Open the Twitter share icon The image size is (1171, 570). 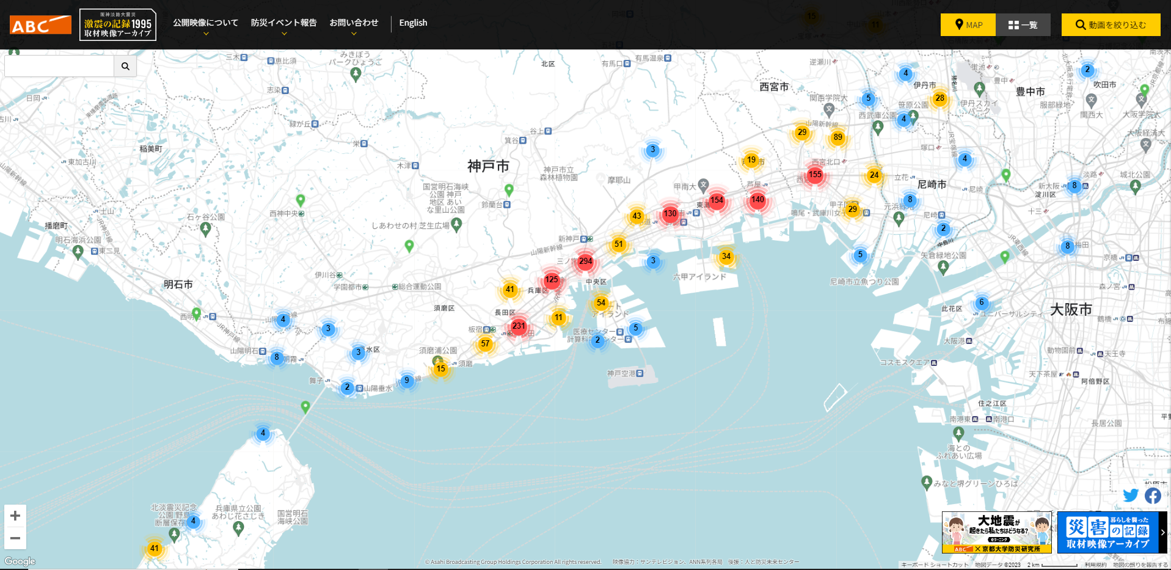pos(1130,495)
